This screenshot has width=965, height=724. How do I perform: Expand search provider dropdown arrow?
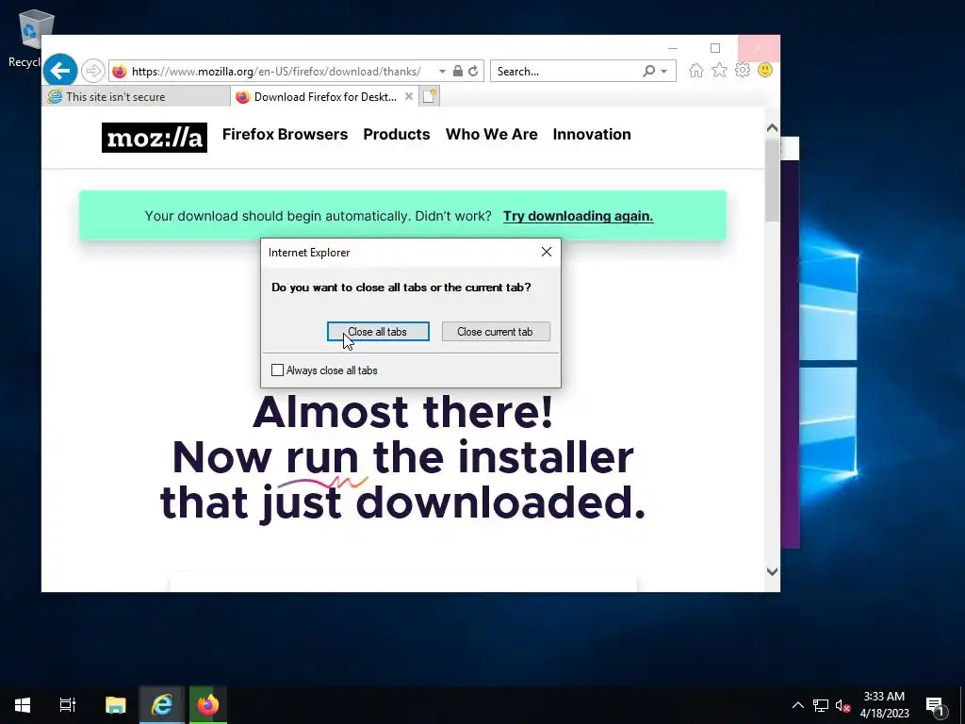coord(664,72)
